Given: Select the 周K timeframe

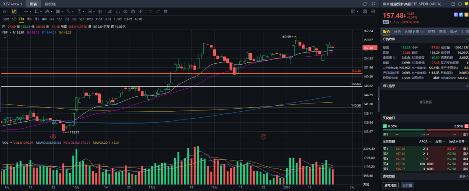Looking at the screenshot, I should pyautogui.click(x=29, y=19).
